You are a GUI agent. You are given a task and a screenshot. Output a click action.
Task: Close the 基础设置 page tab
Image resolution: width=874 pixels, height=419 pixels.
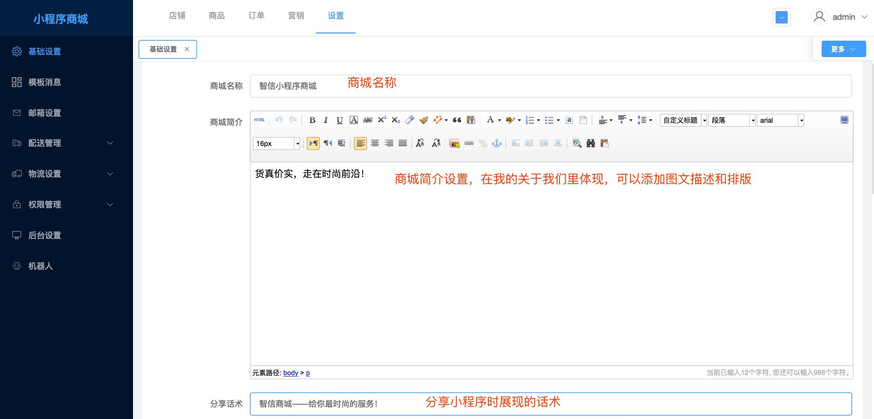click(187, 49)
